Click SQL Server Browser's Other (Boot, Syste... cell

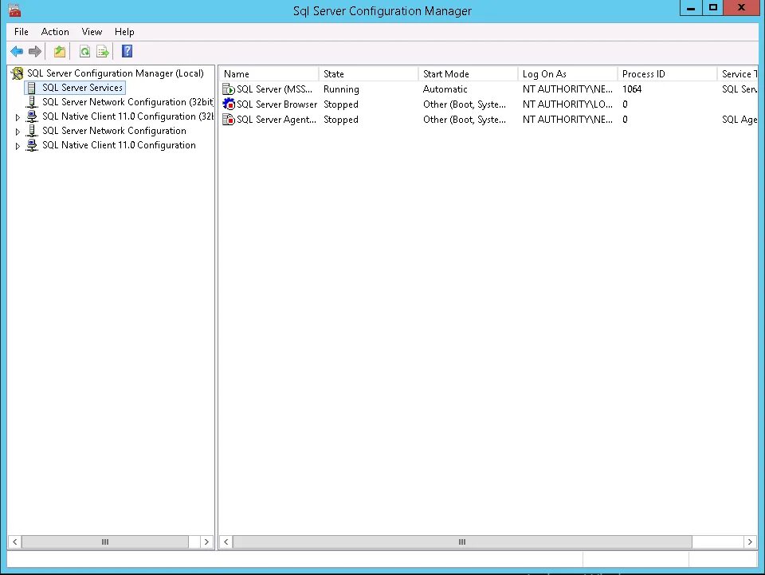464,104
